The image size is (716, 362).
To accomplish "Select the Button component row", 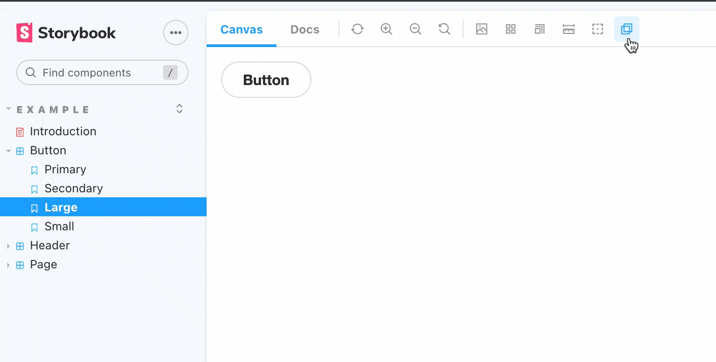I will (103, 150).
